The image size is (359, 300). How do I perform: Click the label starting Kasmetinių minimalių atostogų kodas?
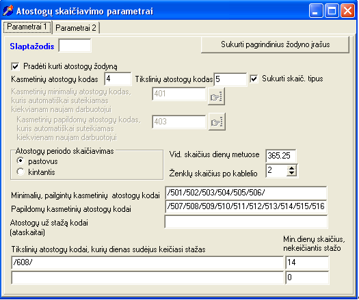coord(71,100)
